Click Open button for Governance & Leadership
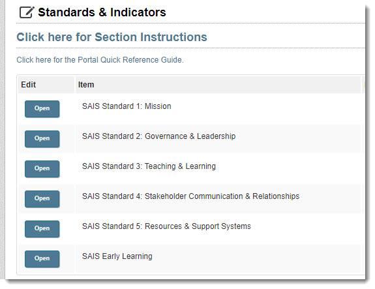Viewport: 375px width, 289px height. tap(42, 139)
